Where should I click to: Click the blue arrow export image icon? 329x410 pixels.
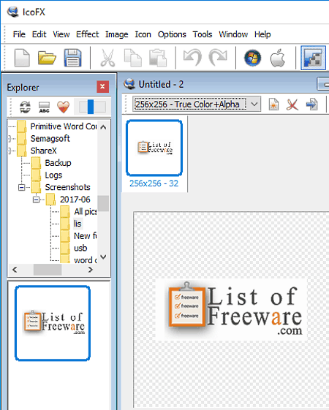(x=311, y=105)
